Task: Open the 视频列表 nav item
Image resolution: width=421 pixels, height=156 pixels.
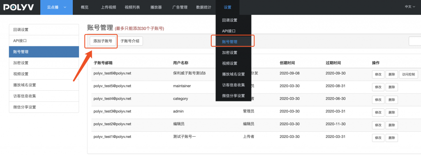Action: tap(132, 7)
